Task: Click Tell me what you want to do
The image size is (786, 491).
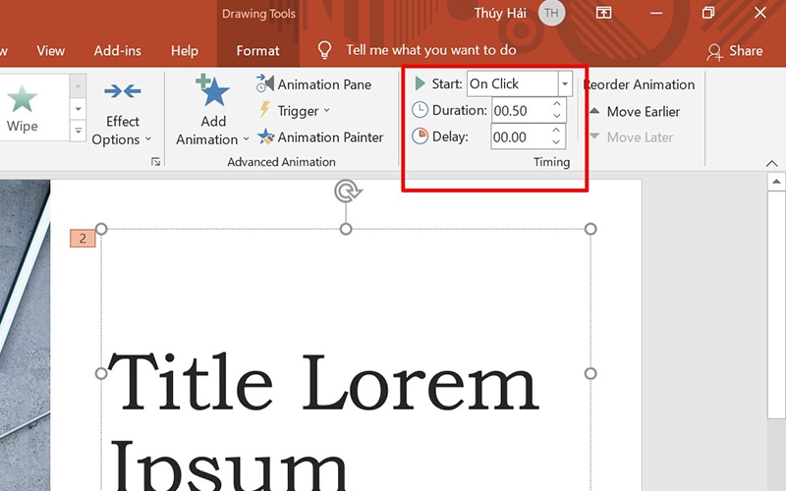Action: 431,50
